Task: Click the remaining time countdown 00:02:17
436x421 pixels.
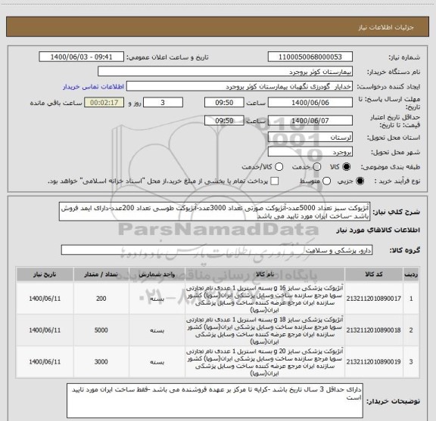Action: click(104, 103)
